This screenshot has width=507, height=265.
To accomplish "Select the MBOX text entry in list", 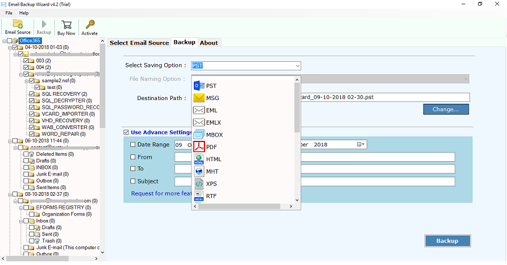I will click(x=214, y=135).
